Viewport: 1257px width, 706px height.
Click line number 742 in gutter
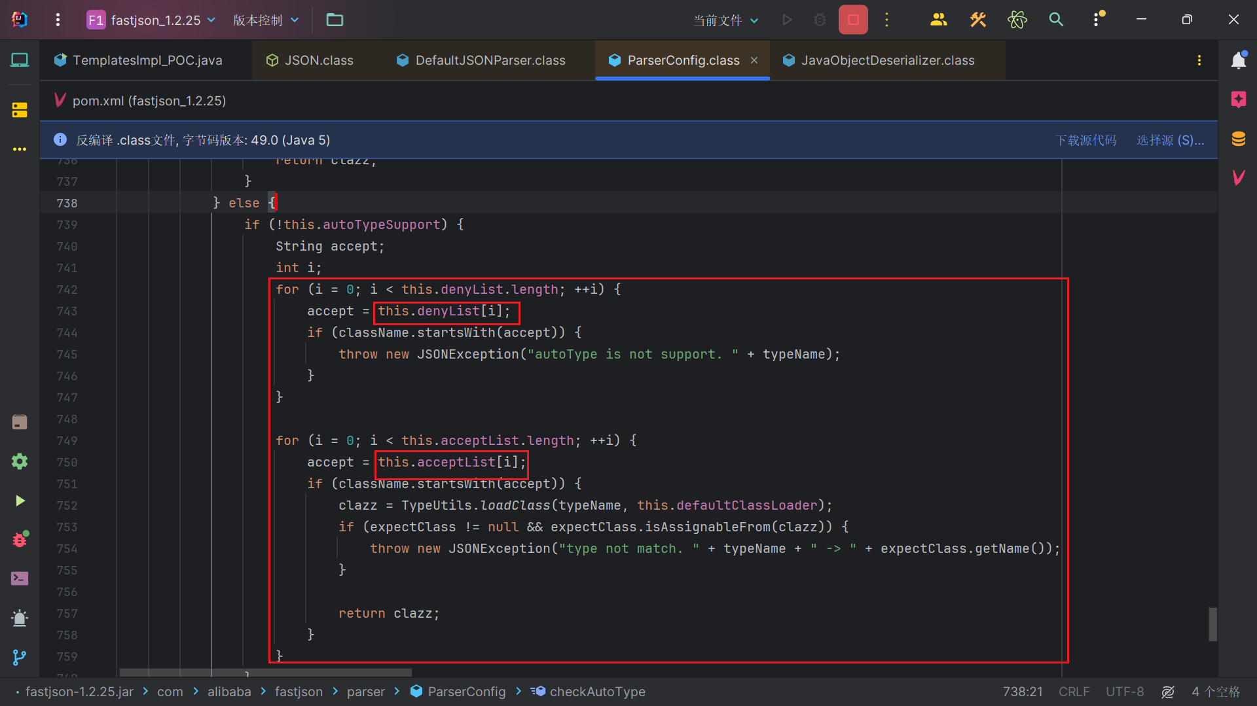(x=67, y=289)
